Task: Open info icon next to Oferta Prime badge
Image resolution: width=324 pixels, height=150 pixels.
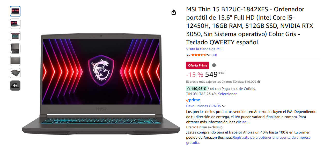Action: [x=214, y=65]
